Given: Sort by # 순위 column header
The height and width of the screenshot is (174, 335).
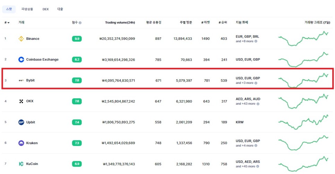Looking at the screenshot, I should pos(223,23).
